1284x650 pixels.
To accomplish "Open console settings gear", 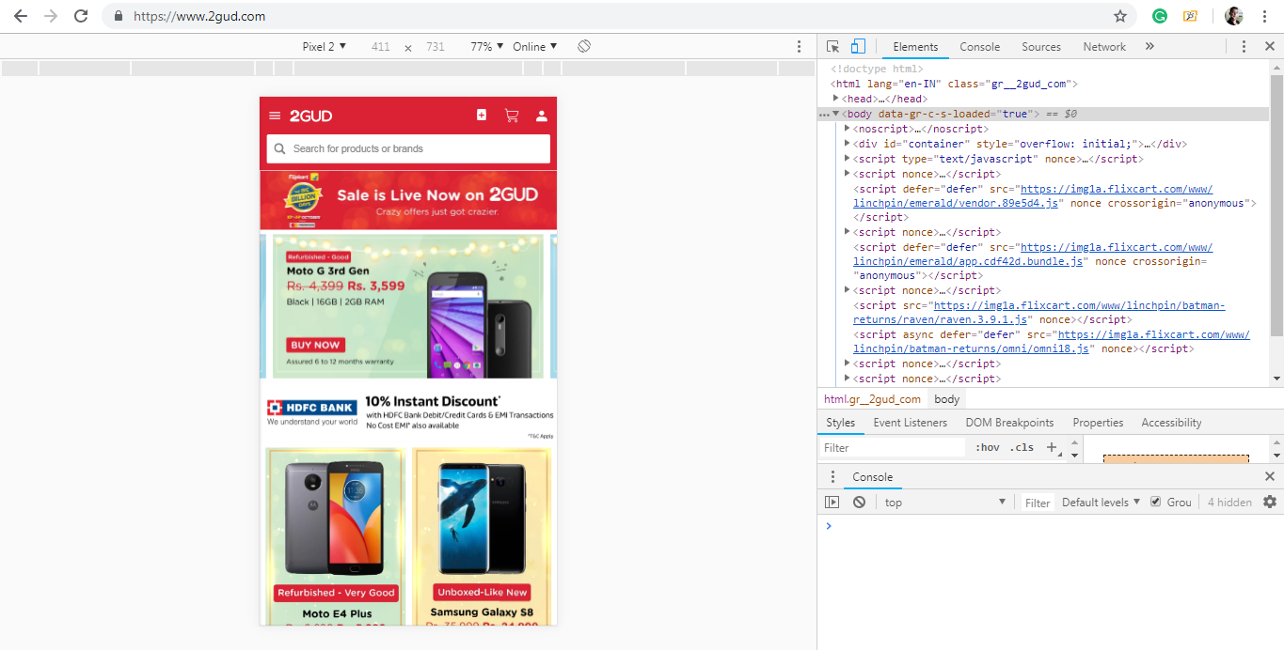I will [1270, 502].
